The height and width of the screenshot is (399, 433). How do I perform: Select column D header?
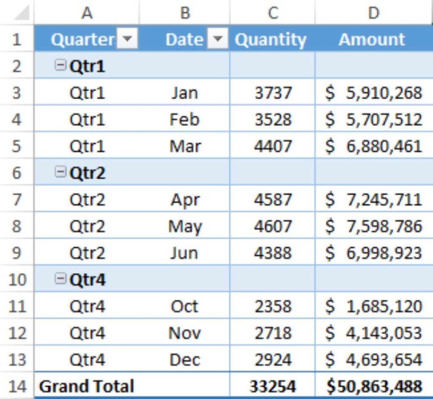[x=373, y=13]
